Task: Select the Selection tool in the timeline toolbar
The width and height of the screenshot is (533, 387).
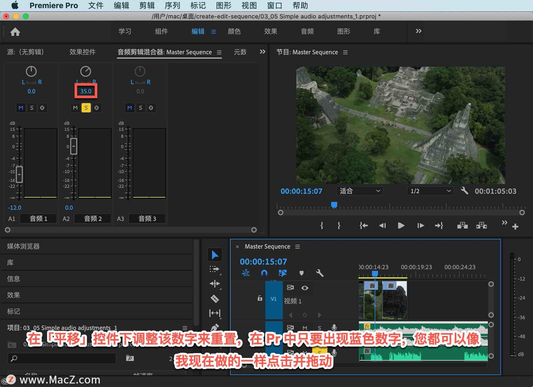Action: click(215, 255)
